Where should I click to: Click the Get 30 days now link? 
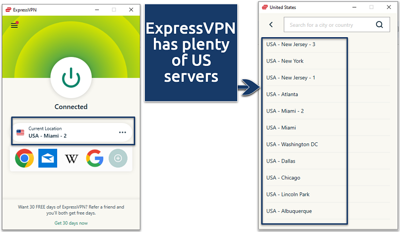tap(71, 223)
